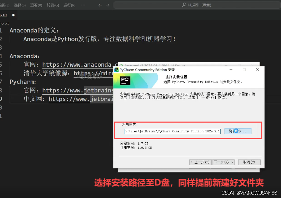This screenshot has height=198, width=281.
Task: Click the go forward arrow
Action: click(x=107, y=5)
